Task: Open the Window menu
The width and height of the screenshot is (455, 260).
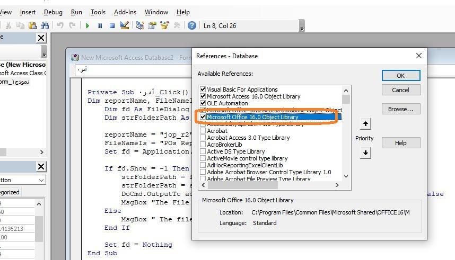Action: [156, 12]
